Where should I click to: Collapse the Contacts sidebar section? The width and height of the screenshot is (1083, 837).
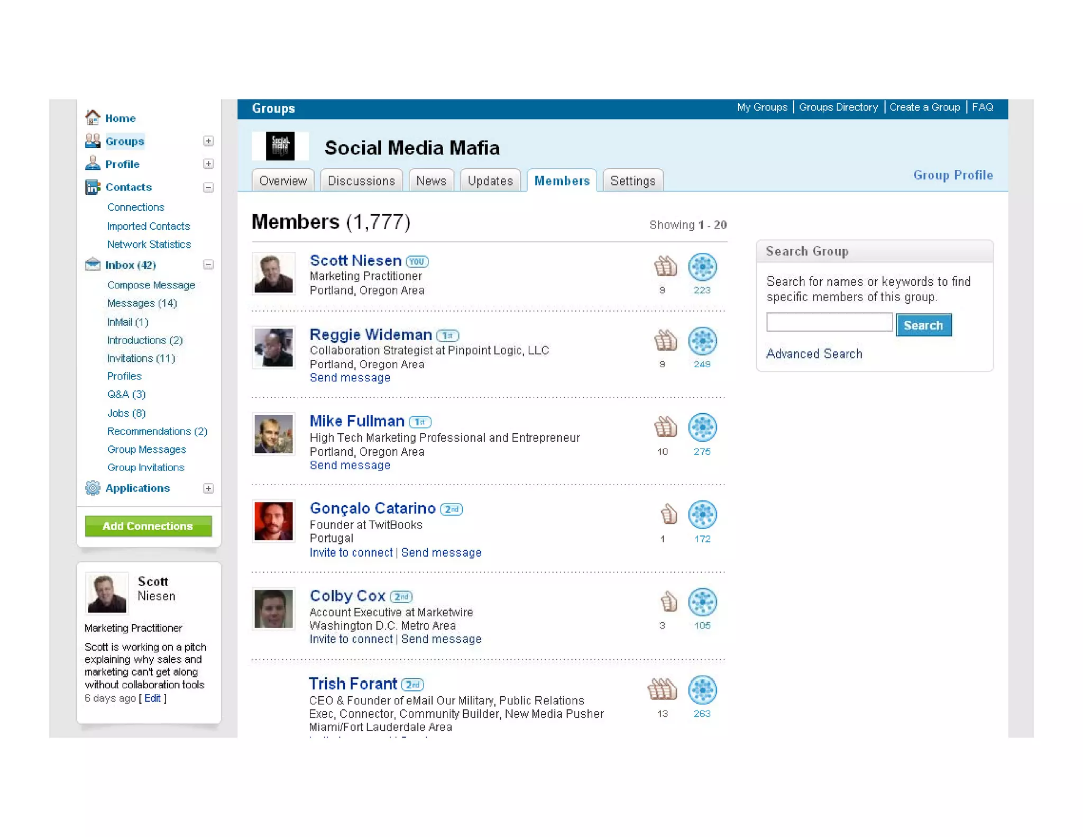[208, 187]
